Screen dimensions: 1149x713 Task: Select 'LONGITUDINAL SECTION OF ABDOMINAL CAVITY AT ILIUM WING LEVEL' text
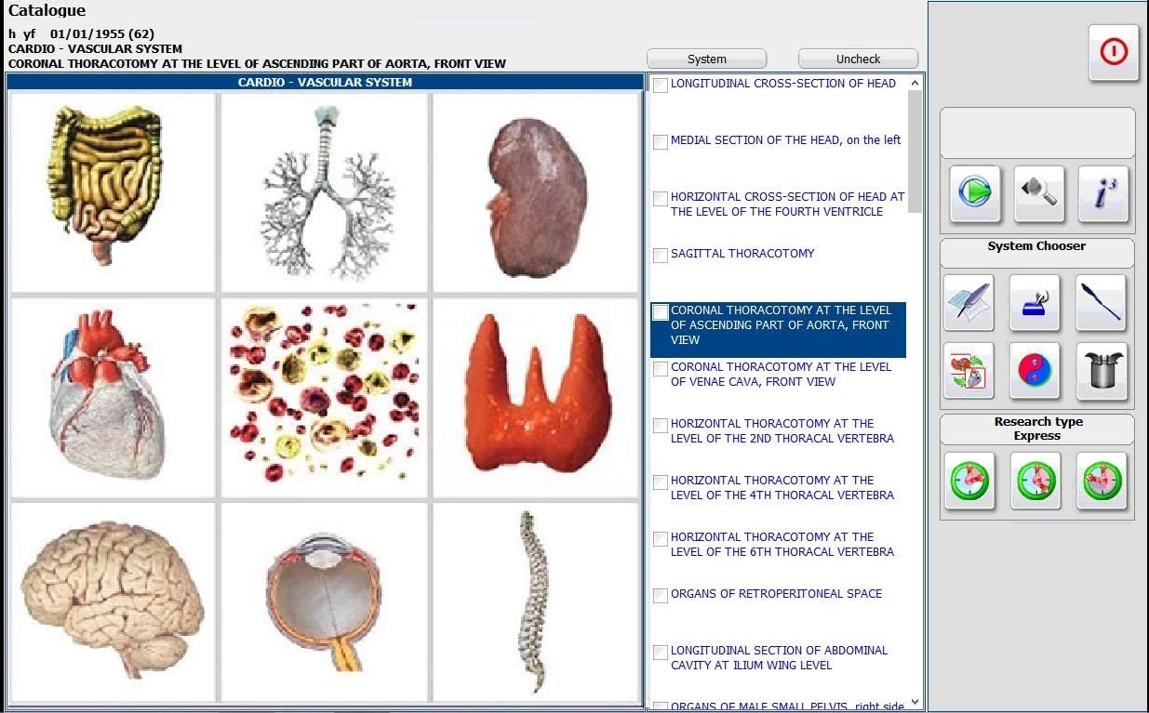(780, 657)
